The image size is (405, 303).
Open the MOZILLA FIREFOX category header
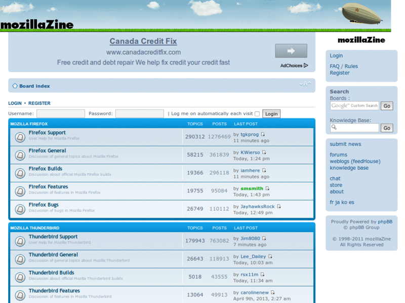tap(29, 124)
